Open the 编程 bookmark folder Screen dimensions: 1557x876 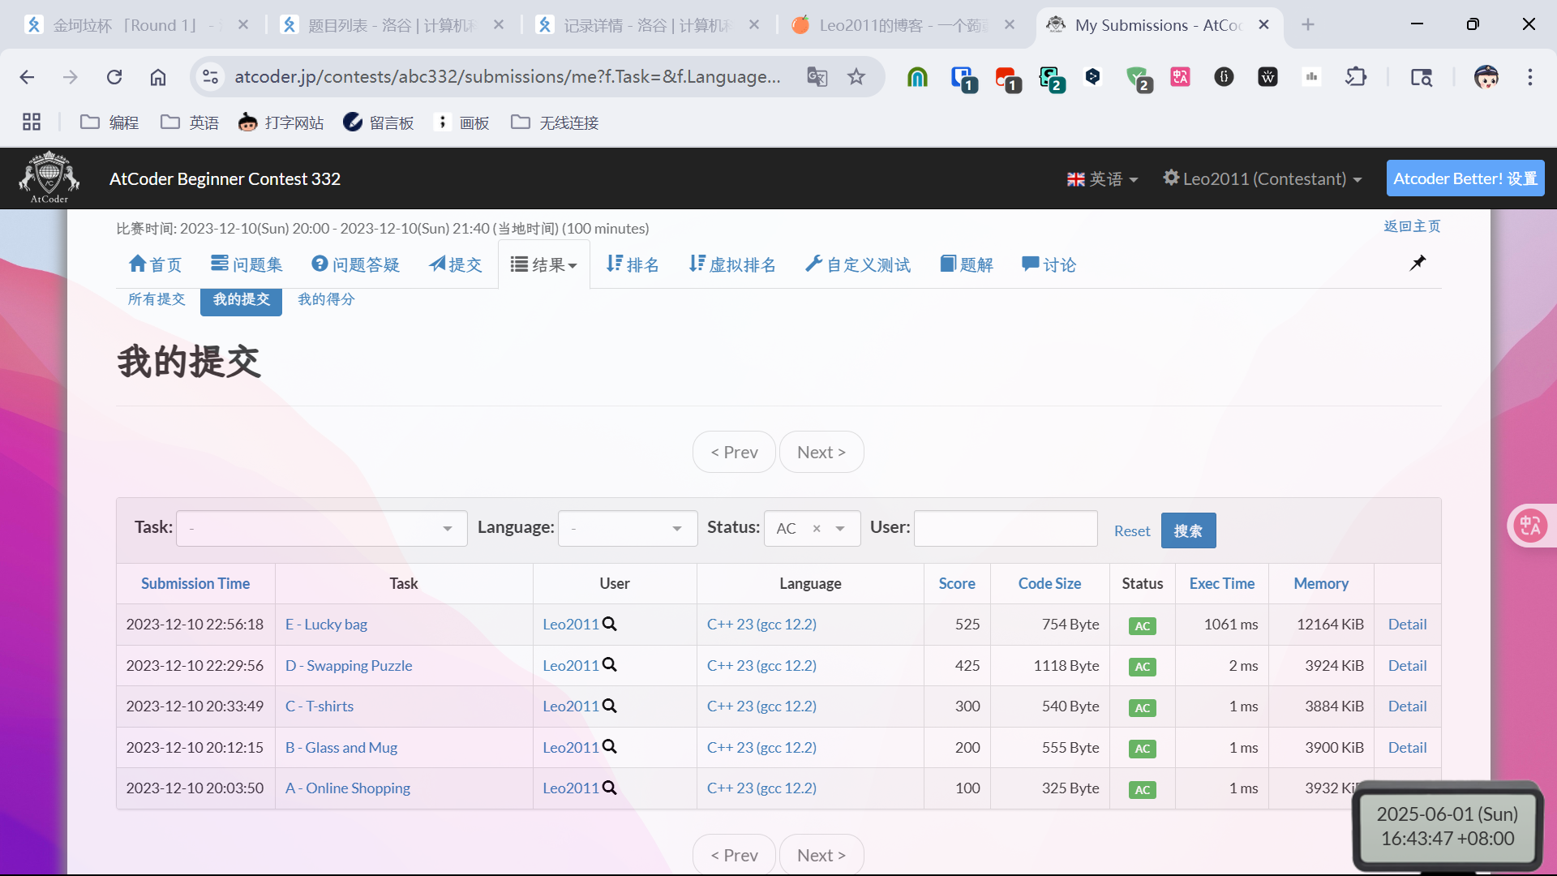[109, 122]
